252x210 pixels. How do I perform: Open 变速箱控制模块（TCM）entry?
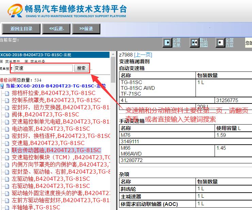pos(61,157)
